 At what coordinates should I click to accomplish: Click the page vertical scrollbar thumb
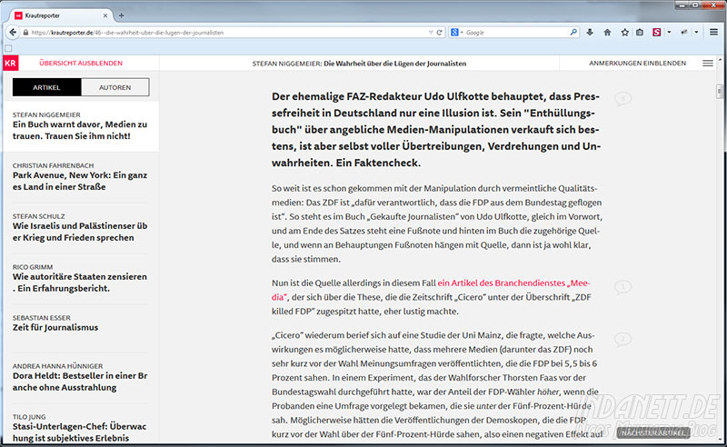pyautogui.click(x=720, y=91)
